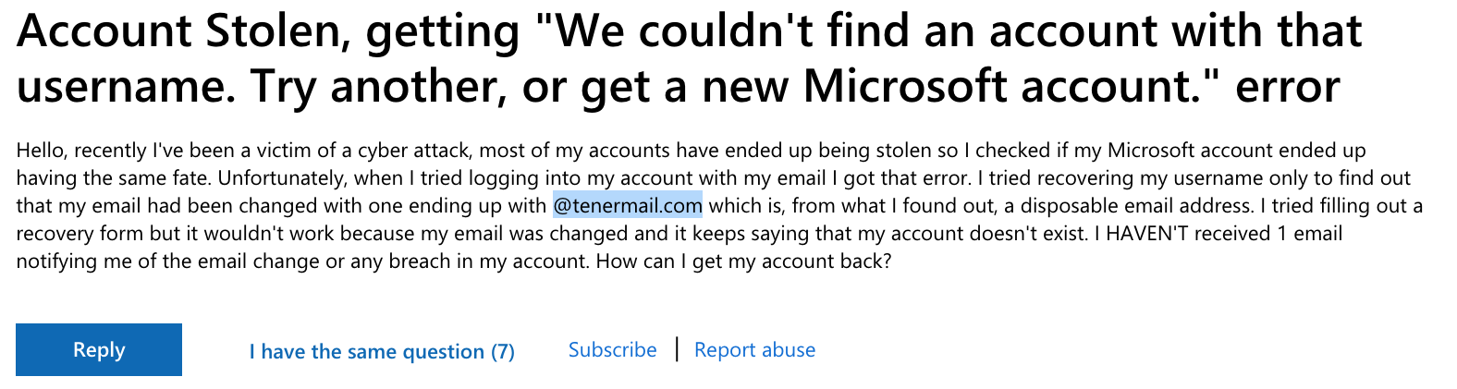This screenshot has width=1457, height=389.
Task: Click "How can I get my account back?"
Action: coord(743,261)
